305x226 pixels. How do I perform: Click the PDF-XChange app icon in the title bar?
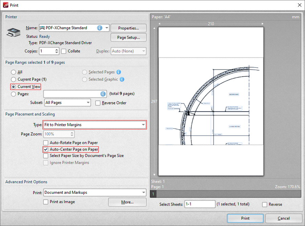click(6, 5)
